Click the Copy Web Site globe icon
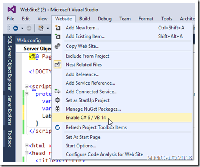This screenshot has height=167, width=200. [x=58, y=46]
